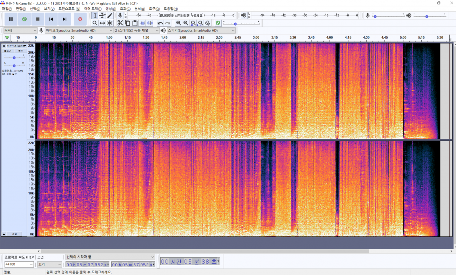Click the Zoom In icon
Viewport: 456px width, 275px height.
pos(179,23)
